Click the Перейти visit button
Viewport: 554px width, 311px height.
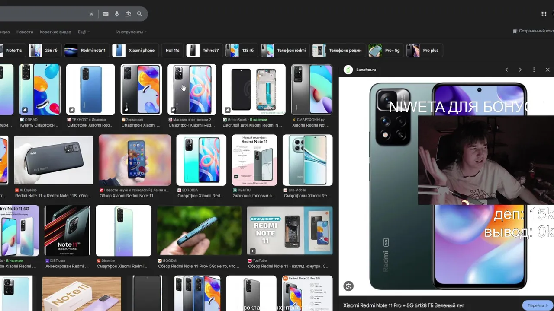tap(538, 305)
